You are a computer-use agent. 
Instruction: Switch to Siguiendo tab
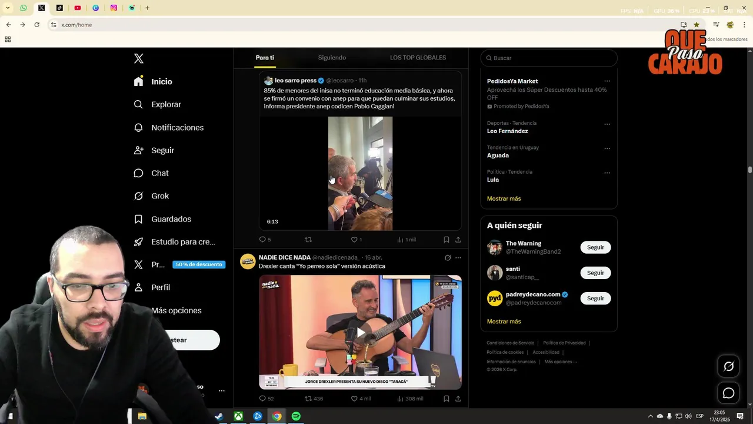coord(332,58)
